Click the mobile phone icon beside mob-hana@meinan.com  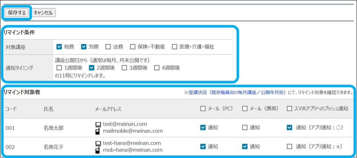(98, 150)
